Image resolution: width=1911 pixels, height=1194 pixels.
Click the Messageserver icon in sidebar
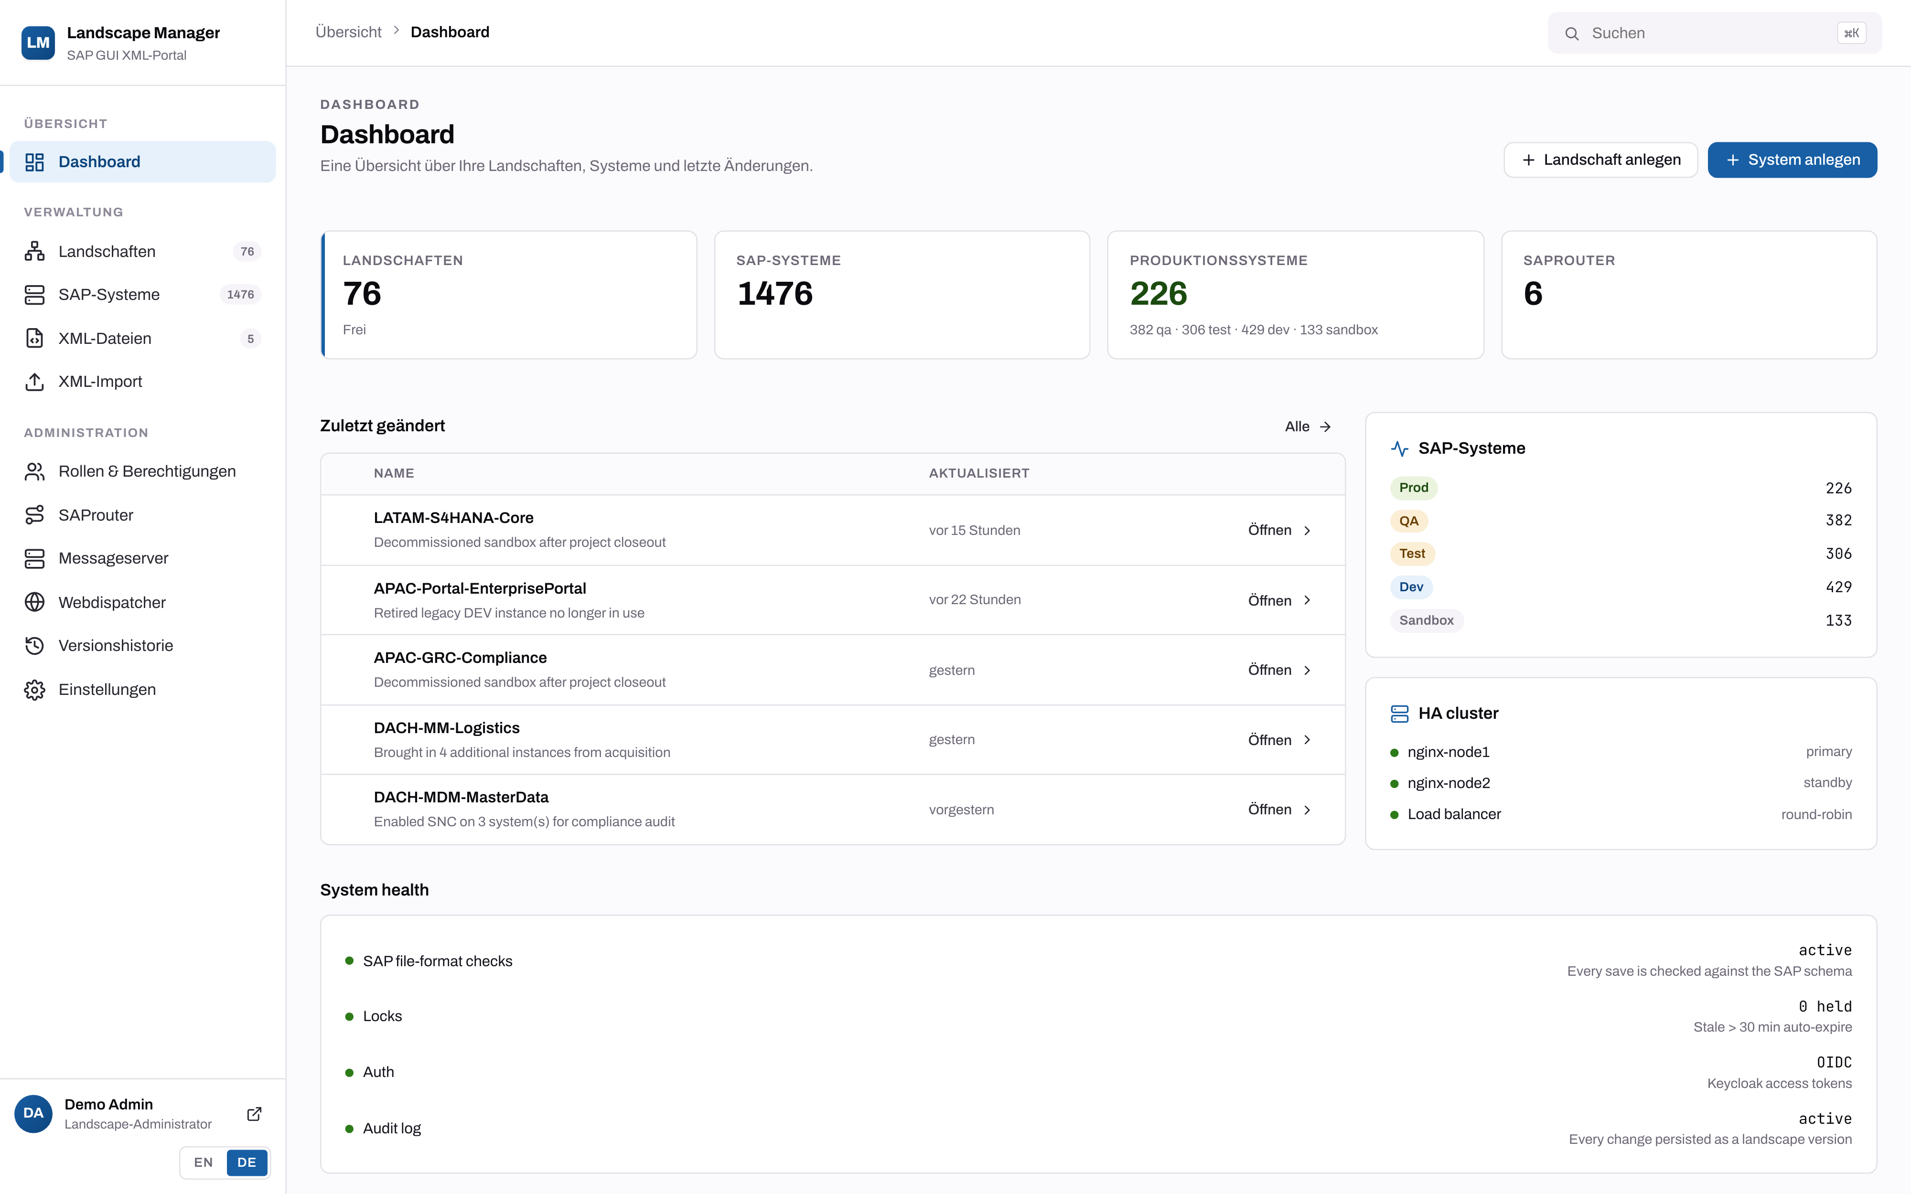click(35, 558)
